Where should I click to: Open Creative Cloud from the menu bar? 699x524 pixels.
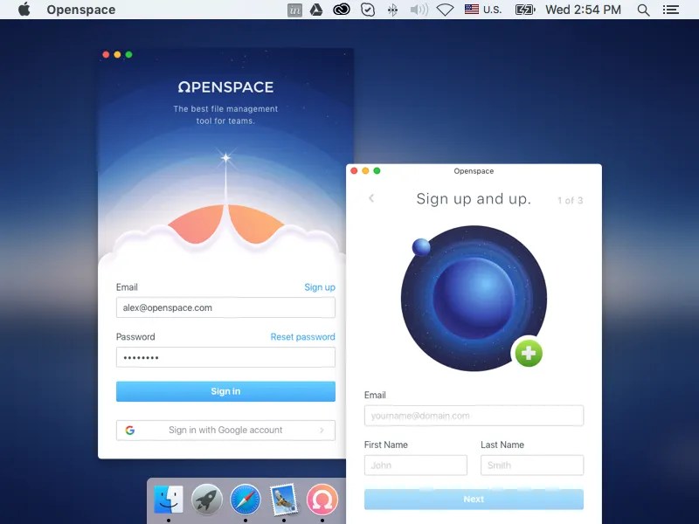pyautogui.click(x=341, y=10)
